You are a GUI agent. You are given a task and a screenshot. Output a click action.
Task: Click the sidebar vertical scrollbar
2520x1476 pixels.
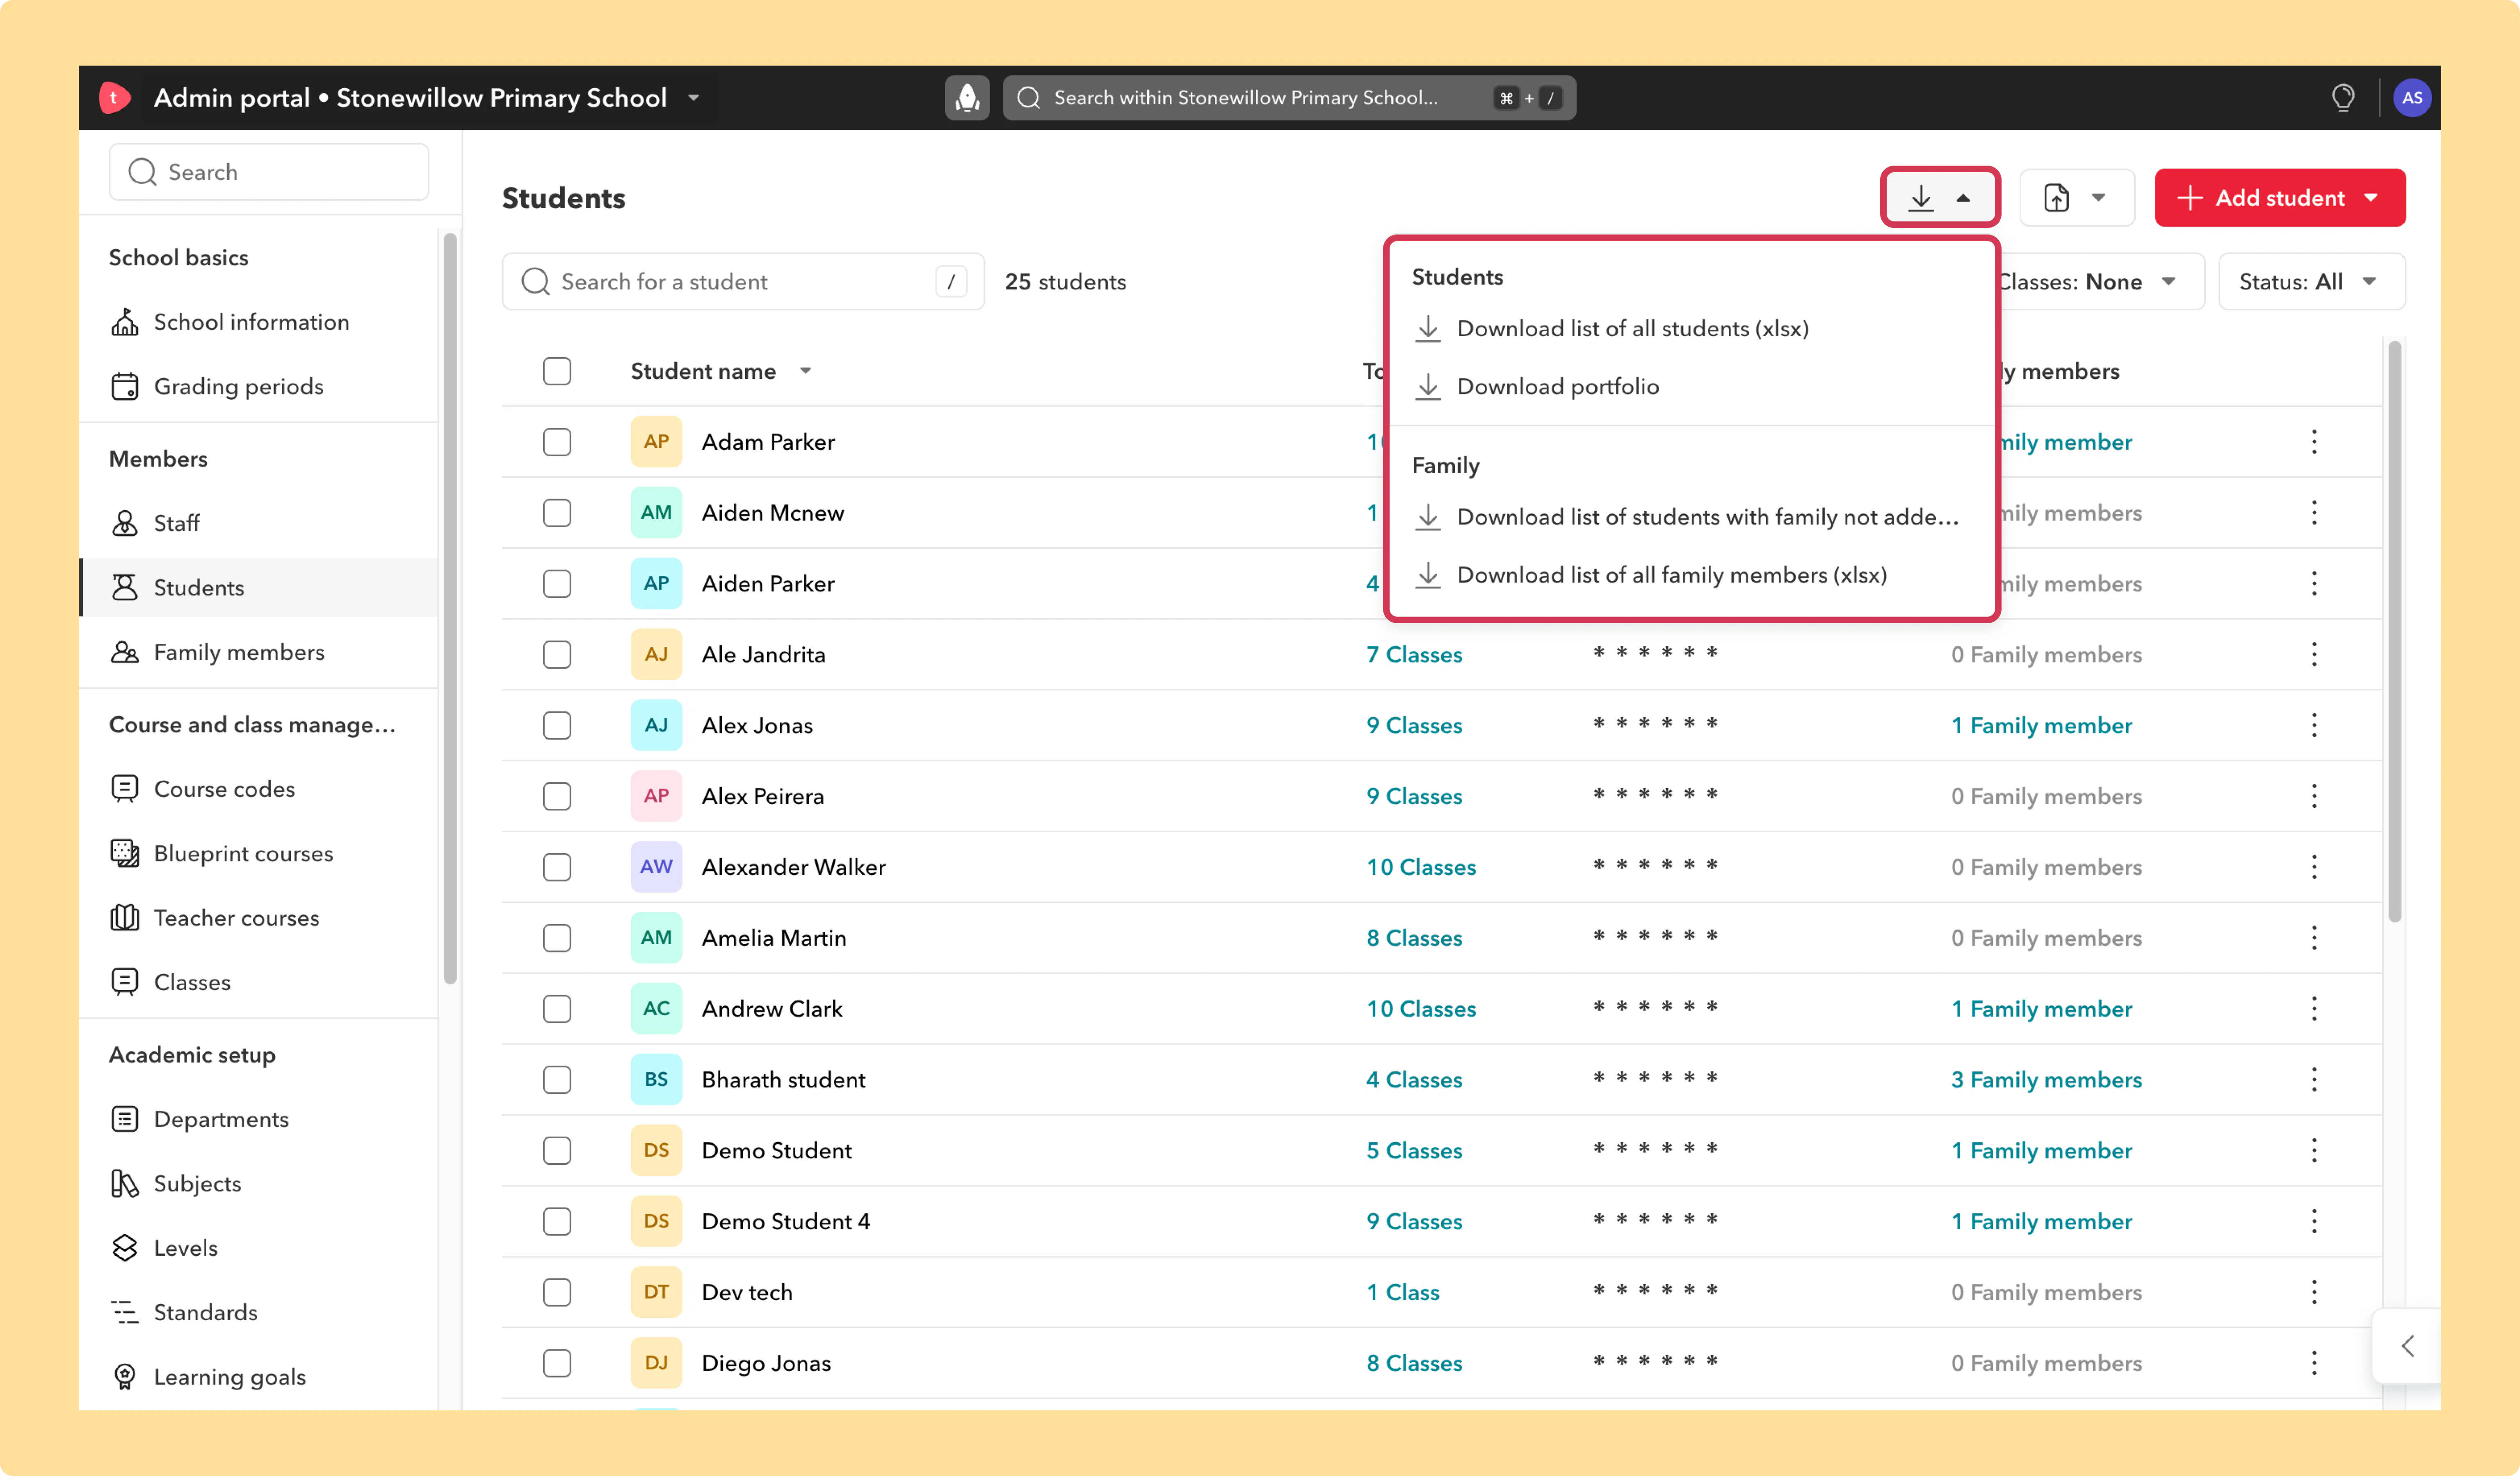[450, 608]
